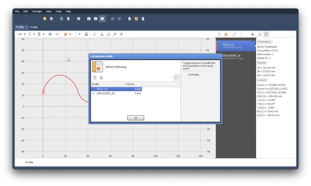This screenshot has width=311, height=186.
Task: Expand the points line tool dropdown arrow
Action: point(80,34)
